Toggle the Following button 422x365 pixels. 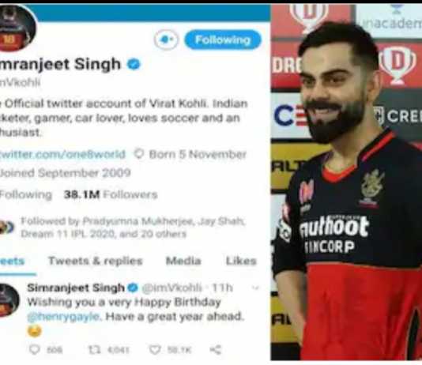point(223,40)
